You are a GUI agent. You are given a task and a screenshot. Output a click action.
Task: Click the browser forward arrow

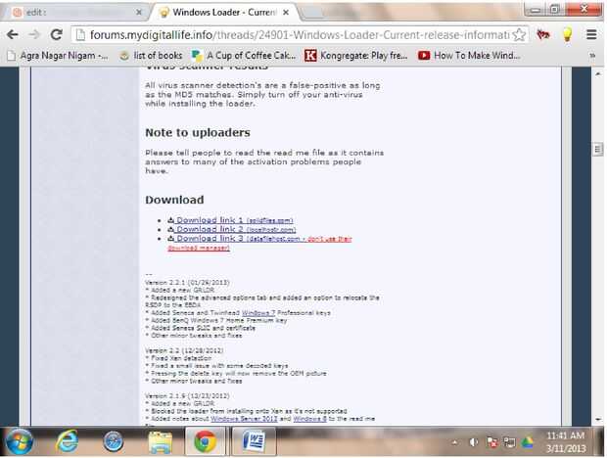pyautogui.click(x=34, y=35)
